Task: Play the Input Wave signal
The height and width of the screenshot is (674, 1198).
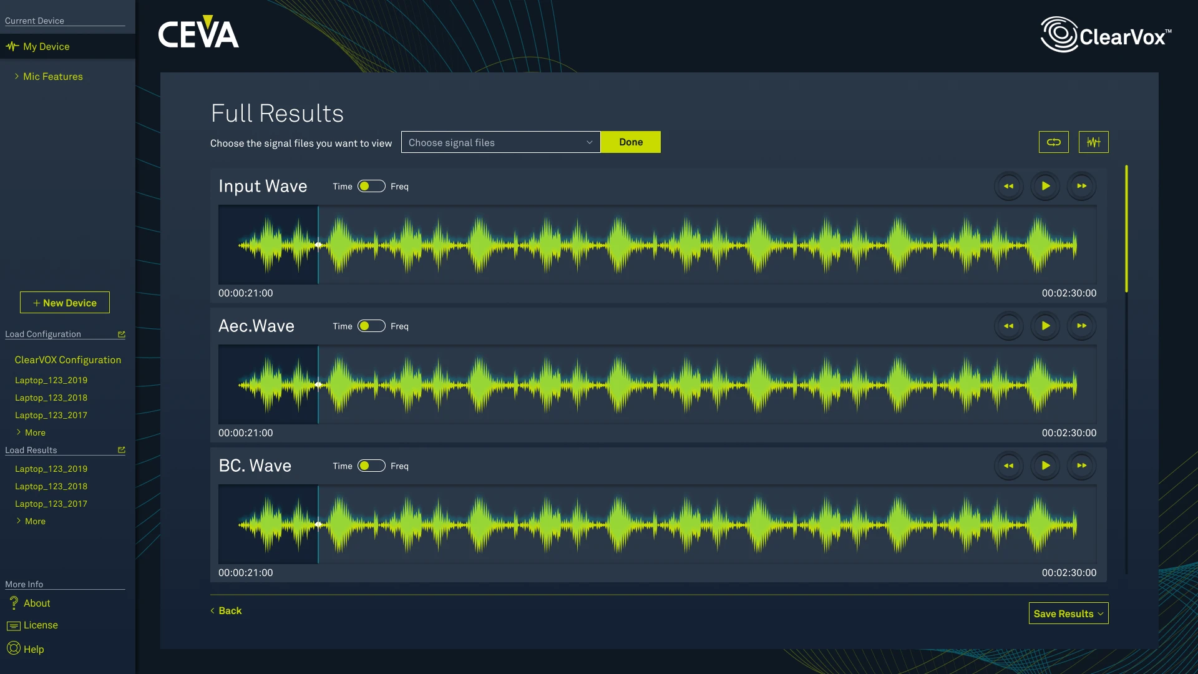Action: [1045, 186]
